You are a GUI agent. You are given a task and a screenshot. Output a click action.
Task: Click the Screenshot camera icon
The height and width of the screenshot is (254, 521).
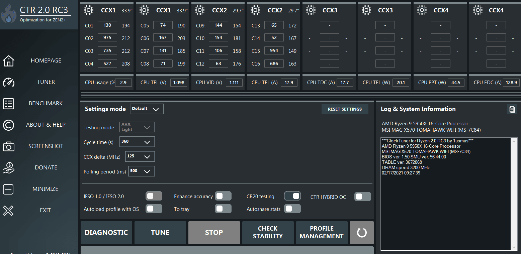tap(9, 146)
